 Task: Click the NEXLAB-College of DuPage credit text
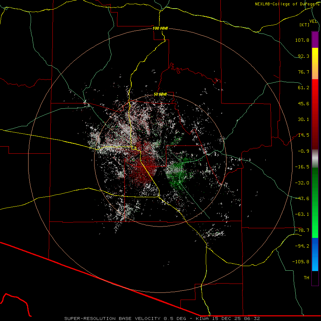pyautogui.click(x=287, y=4)
